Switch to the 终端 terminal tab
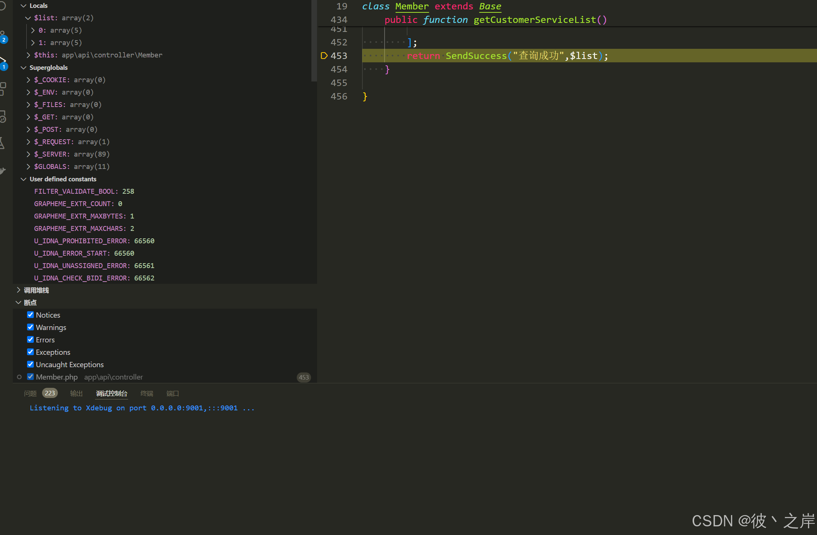Image resolution: width=817 pixels, height=535 pixels. click(x=147, y=393)
